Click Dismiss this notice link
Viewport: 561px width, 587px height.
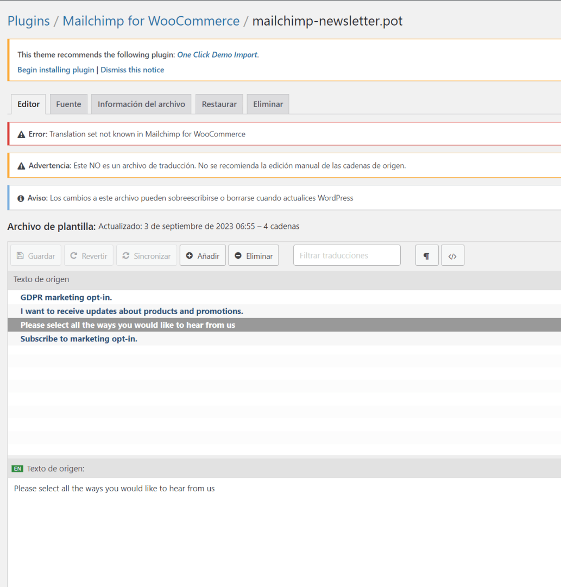[x=133, y=70]
